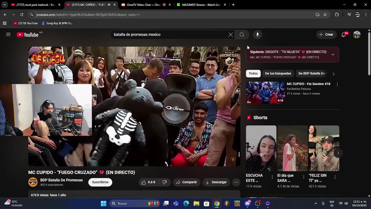This screenshot has width=371, height=209.
Task: Open Chrome media controls icon
Action: pos(349,15)
